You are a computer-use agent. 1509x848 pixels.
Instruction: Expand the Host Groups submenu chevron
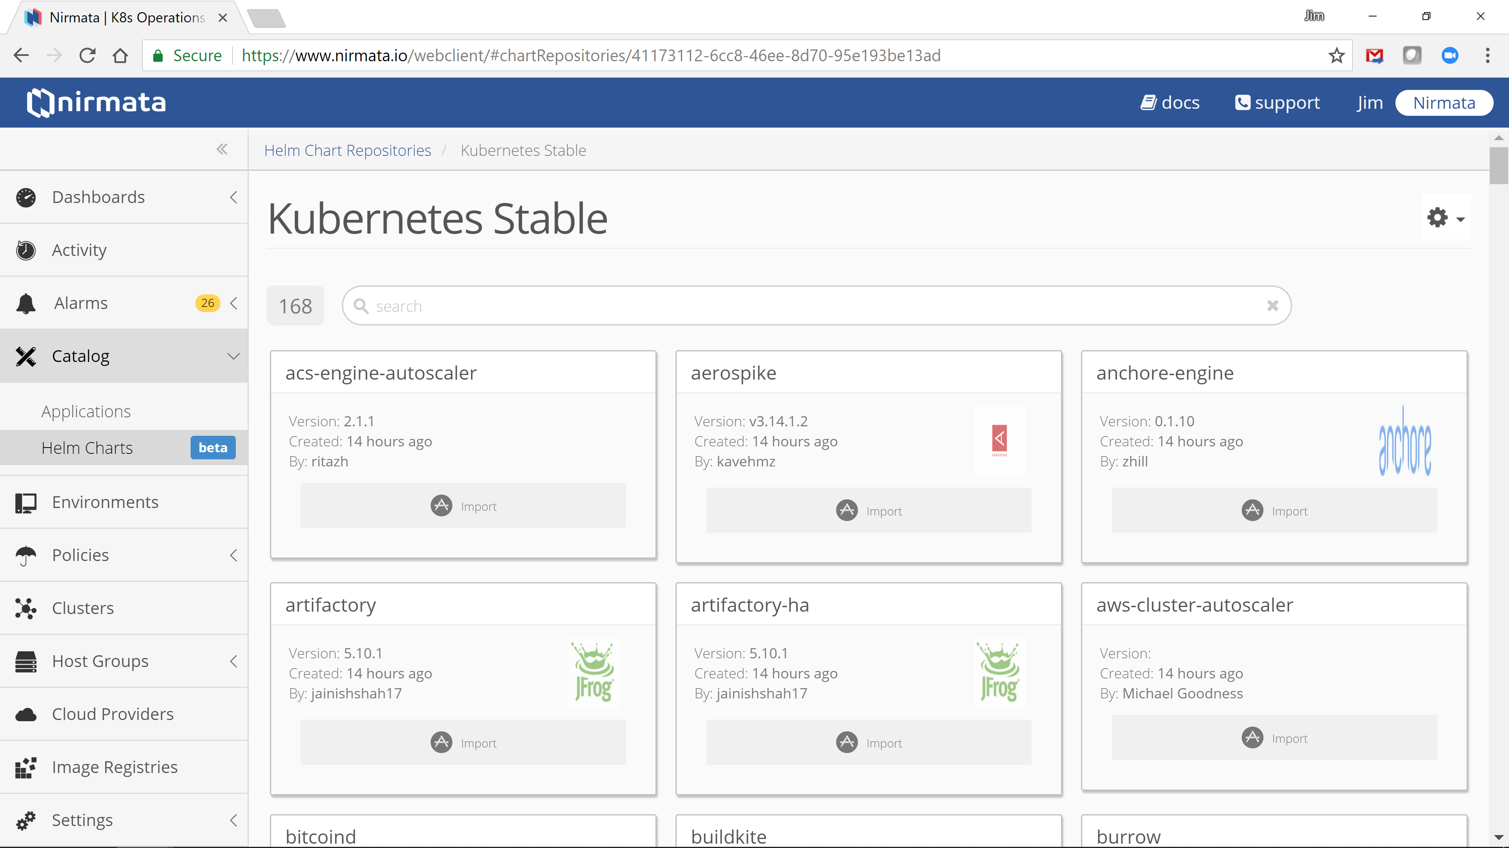tap(234, 661)
